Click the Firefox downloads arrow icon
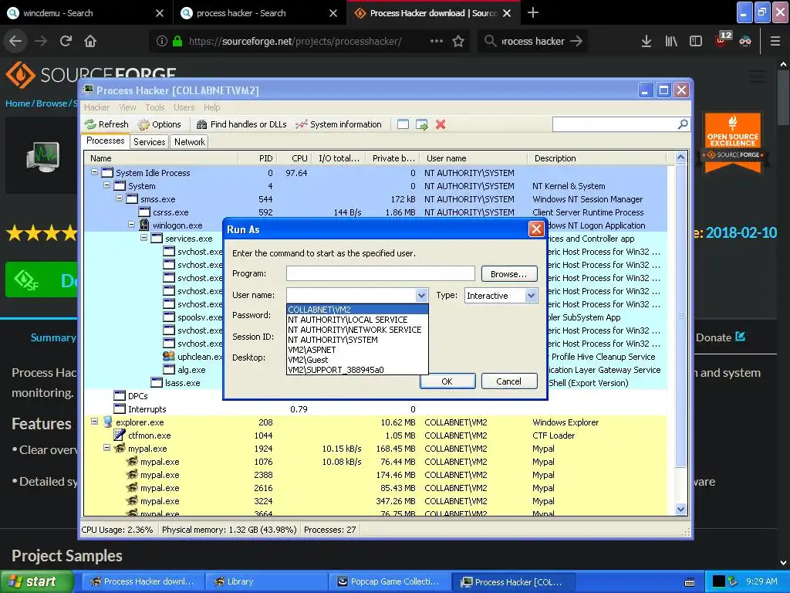 (x=647, y=42)
